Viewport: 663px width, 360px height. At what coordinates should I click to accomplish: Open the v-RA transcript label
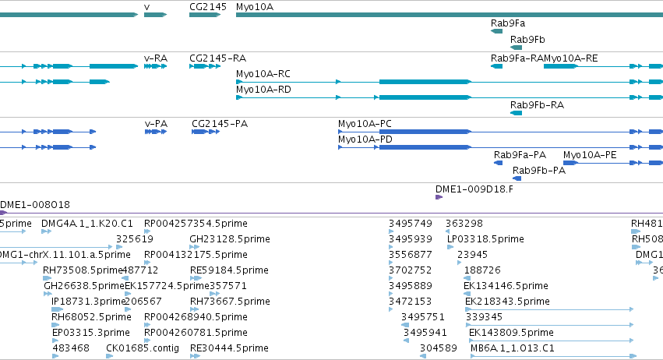pyautogui.click(x=156, y=58)
